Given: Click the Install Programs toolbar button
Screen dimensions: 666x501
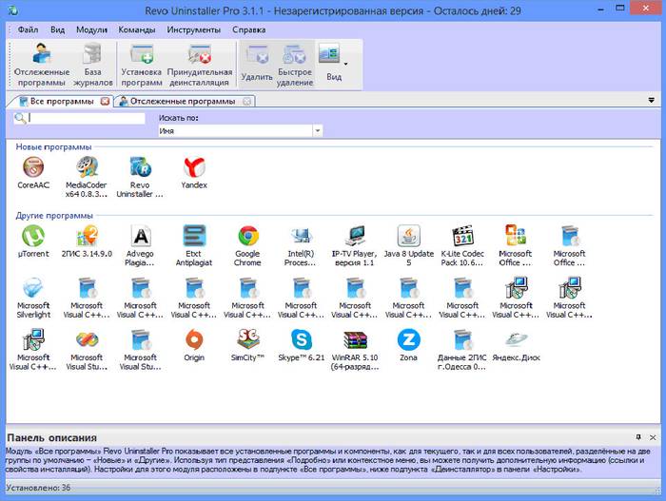Looking at the screenshot, I should click(x=141, y=63).
